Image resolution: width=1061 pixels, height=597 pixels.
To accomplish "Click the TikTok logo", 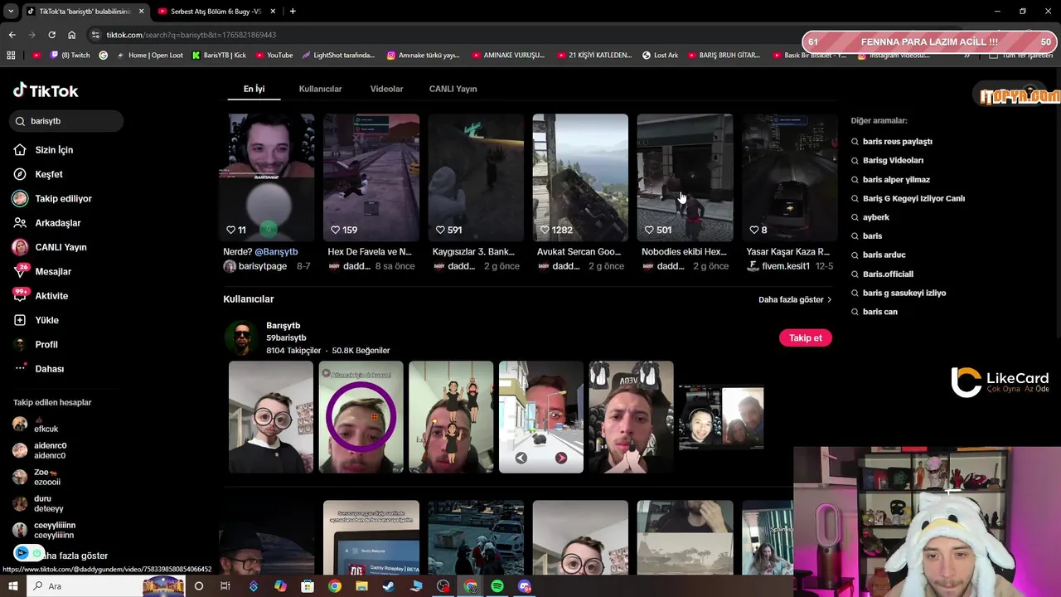I will tap(46, 90).
